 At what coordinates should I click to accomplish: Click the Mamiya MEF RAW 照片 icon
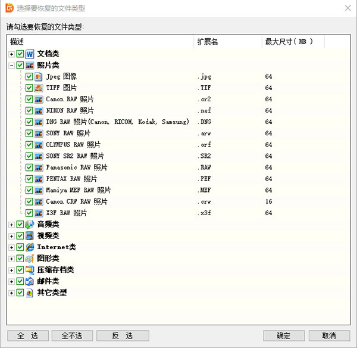[39, 191]
